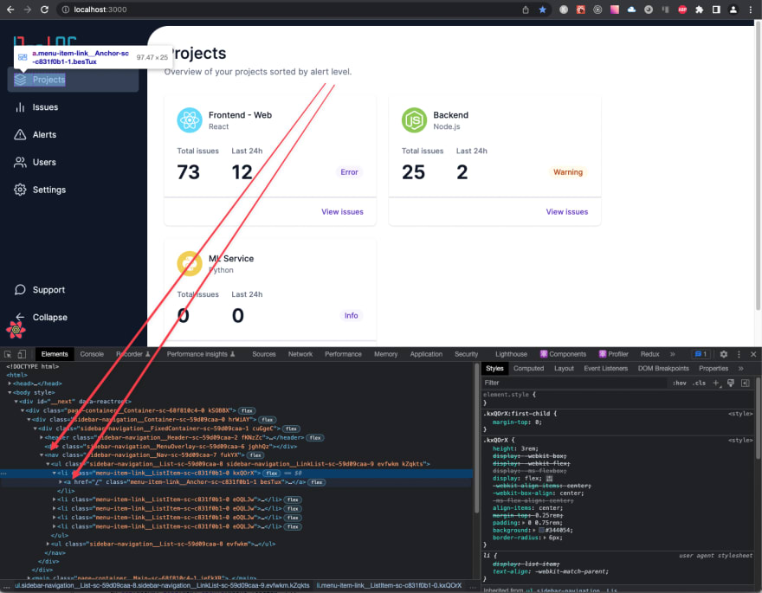The height and width of the screenshot is (593, 762).
Task: View issues for Frontend - Web
Action: point(342,212)
